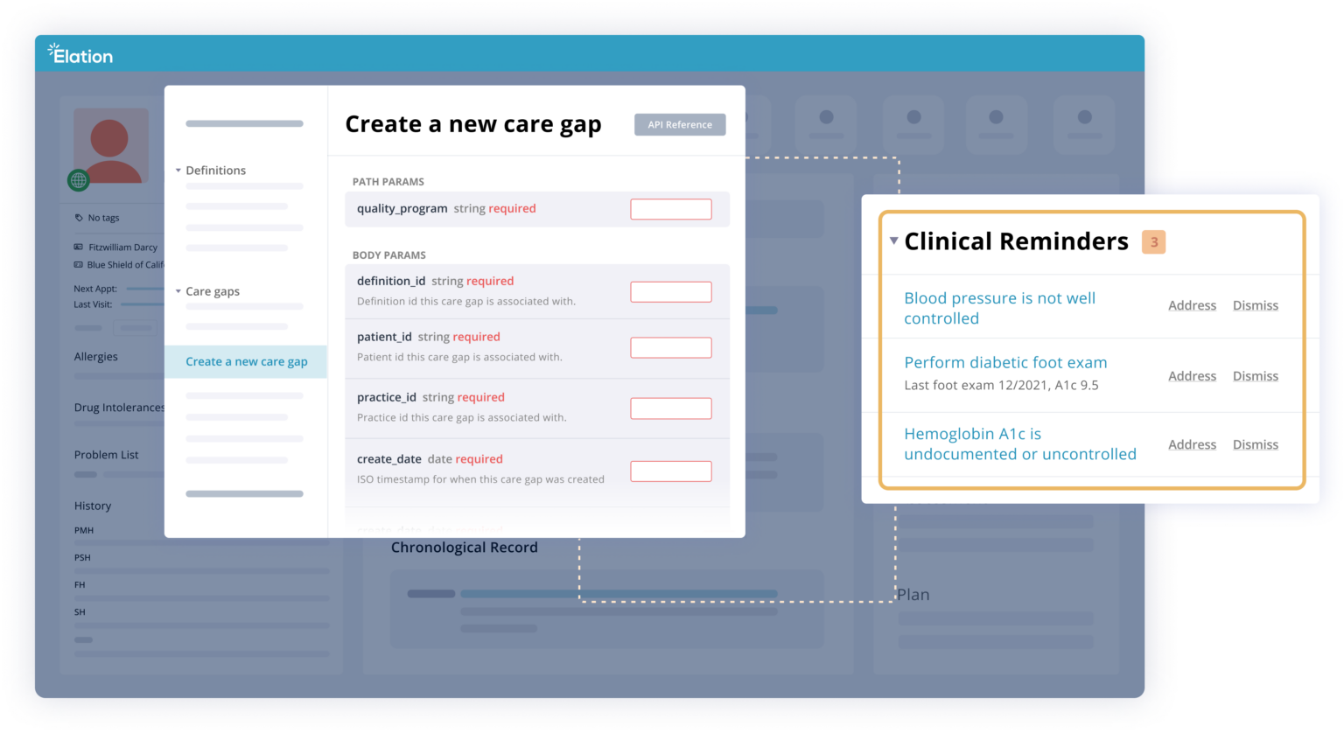This screenshot has width=1344, height=733.
Task: Collapse the Clinical Reminders panel
Action: [x=893, y=241]
